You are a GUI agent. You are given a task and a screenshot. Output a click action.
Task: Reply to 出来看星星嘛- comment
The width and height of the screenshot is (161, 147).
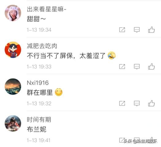(137, 30)
